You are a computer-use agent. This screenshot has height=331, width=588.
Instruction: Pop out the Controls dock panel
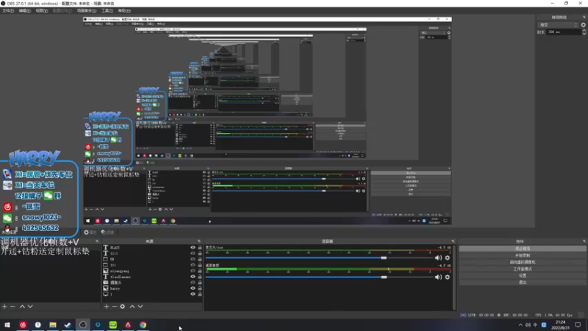(x=584, y=241)
